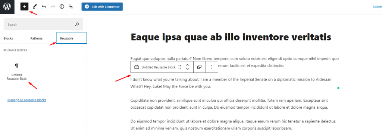Screen dimensions: 382x134
Task: Click the Undo arrow icon
Action: (x=44, y=7)
